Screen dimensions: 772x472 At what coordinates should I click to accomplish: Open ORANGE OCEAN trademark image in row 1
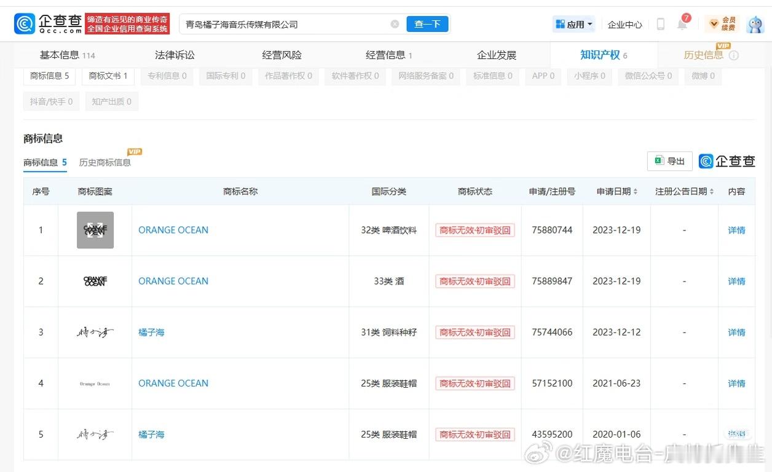[x=95, y=230]
